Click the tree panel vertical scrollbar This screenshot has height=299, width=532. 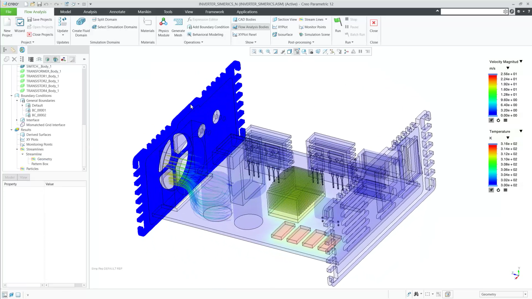coord(84,118)
